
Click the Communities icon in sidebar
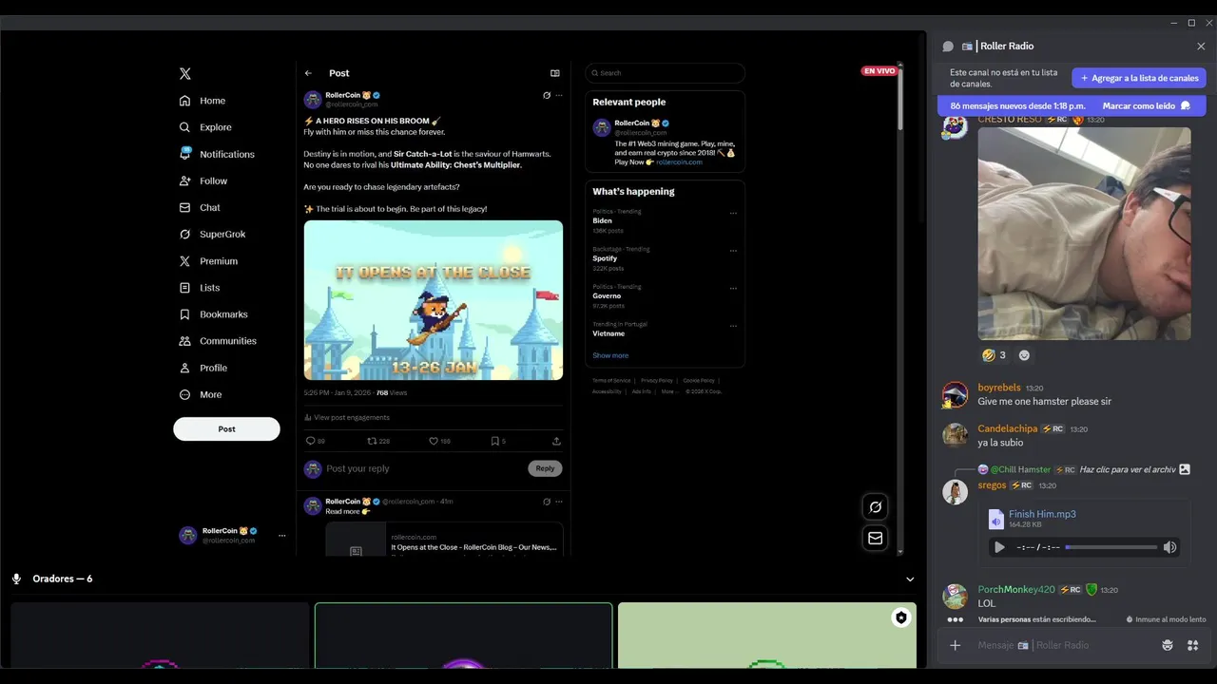185,340
